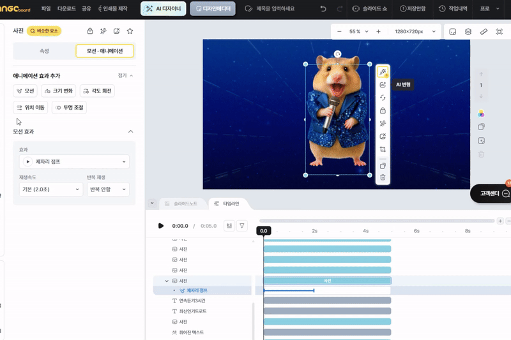Image resolution: width=511 pixels, height=340 pixels.
Task: Collapse the 사진 layer in the timeline tree
Action: pos(167,281)
